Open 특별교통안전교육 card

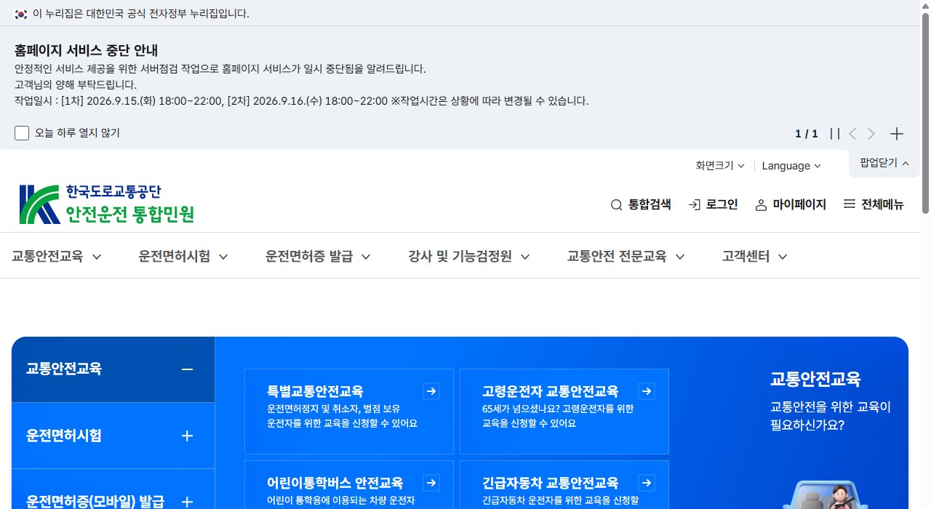point(349,412)
